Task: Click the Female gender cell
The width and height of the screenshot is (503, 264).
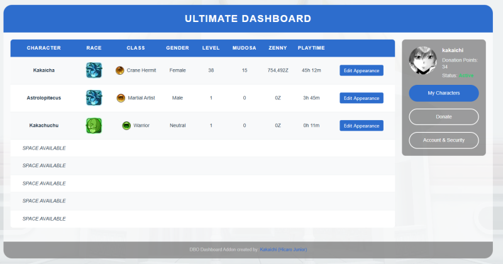Action: (x=177, y=70)
